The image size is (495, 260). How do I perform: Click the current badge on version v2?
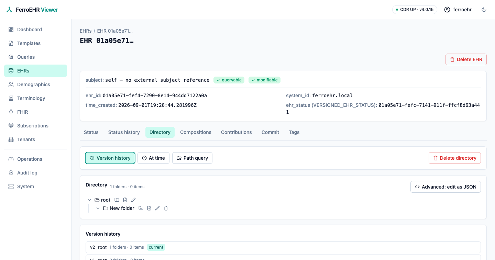(x=156, y=247)
